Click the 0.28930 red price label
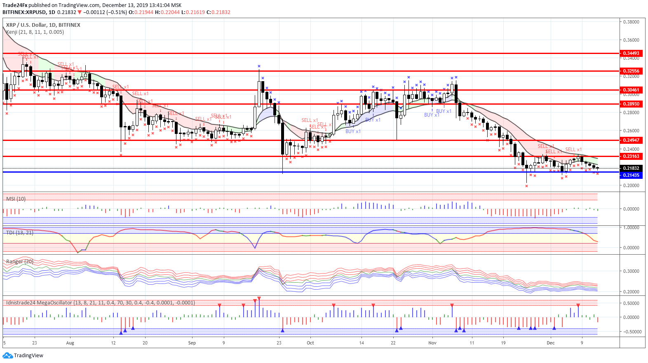The height and width of the screenshot is (363, 648). (631, 104)
